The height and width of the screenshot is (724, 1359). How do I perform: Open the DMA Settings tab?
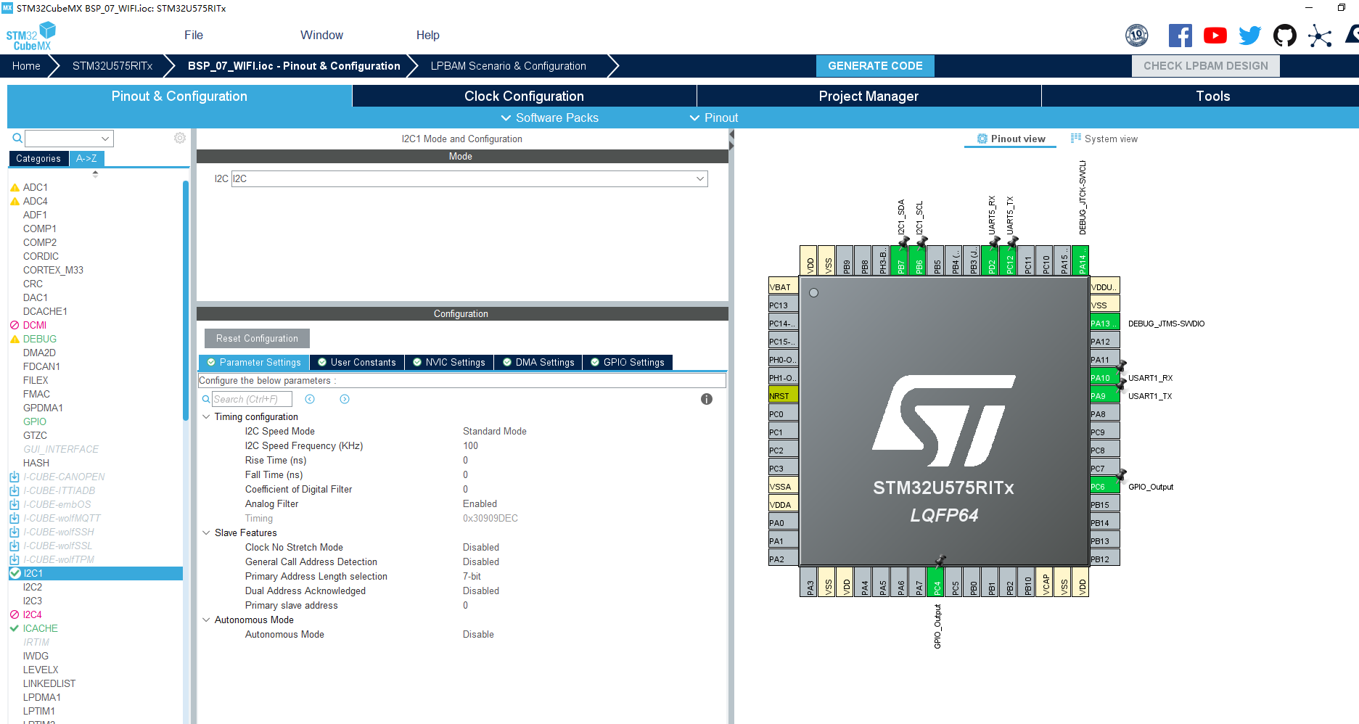click(x=538, y=362)
